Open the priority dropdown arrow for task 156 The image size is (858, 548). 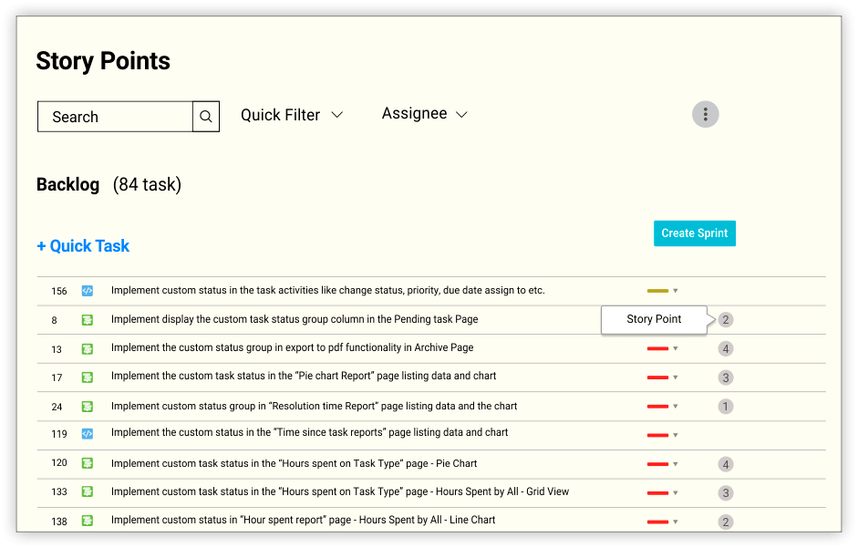(x=676, y=291)
